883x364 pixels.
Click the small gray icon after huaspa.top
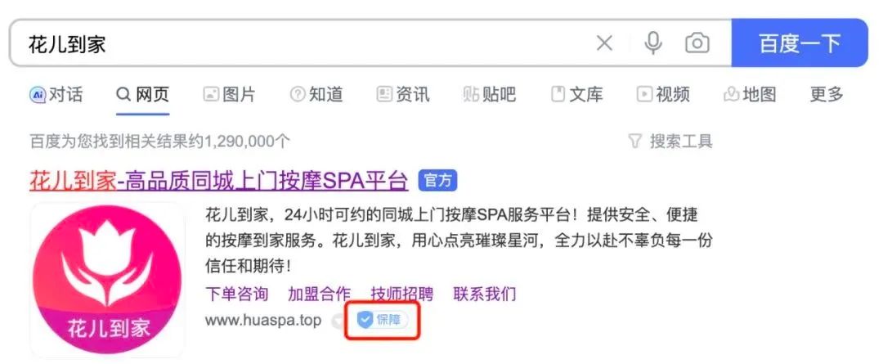(338, 321)
